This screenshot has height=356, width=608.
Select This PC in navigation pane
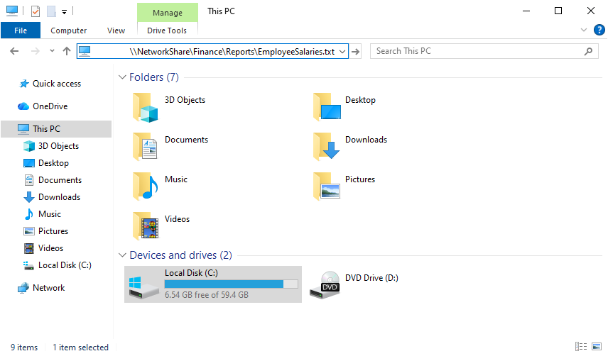point(56,129)
